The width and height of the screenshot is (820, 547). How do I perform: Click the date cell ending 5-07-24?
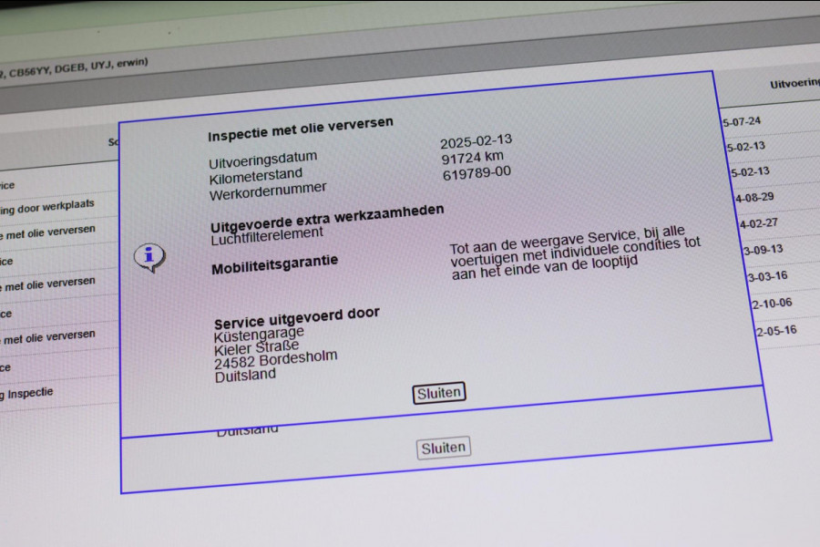741,121
